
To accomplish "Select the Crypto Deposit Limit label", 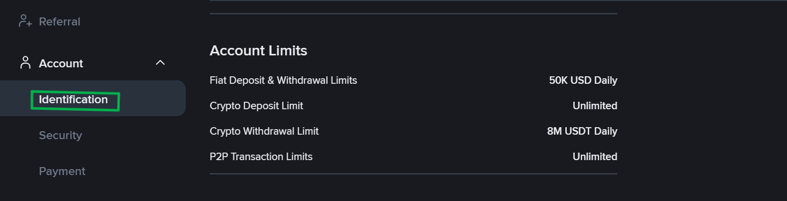I will pos(256,106).
